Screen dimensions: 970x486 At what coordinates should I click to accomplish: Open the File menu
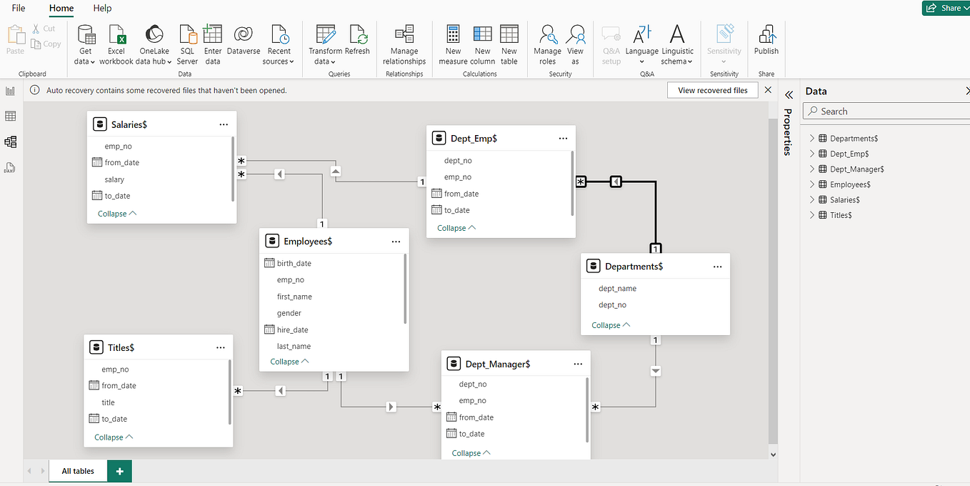[18, 9]
